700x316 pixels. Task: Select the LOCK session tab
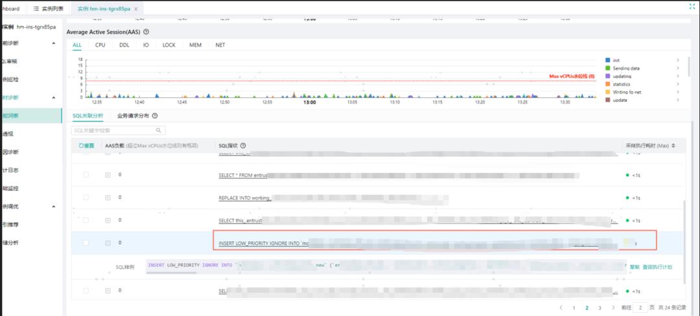coord(169,45)
